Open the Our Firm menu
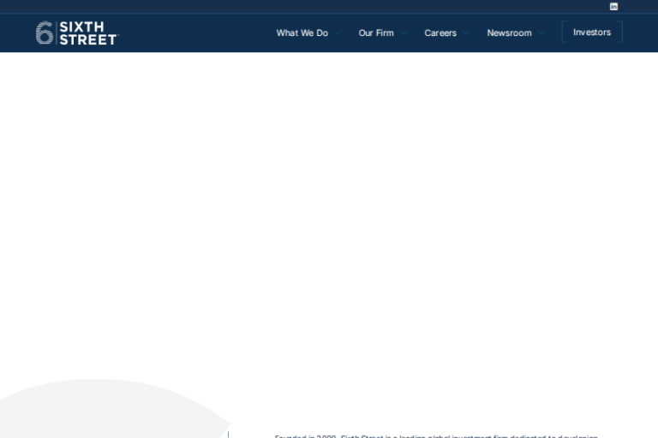Image resolution: width=658 pixels, height=438 pixels. tap(376, 33)
